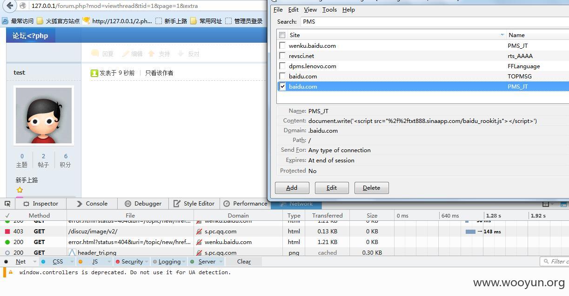Toggle the JS console filter

click(x=95, y=262)
